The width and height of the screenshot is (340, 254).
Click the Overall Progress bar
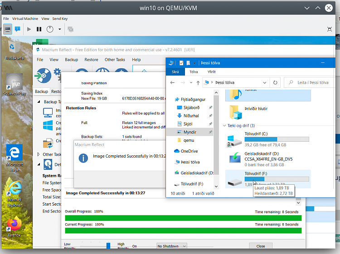click(183, 218)
